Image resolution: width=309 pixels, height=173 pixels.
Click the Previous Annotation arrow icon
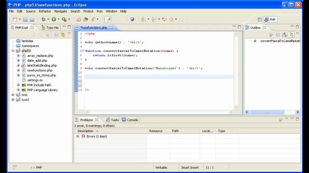(154, 19)
